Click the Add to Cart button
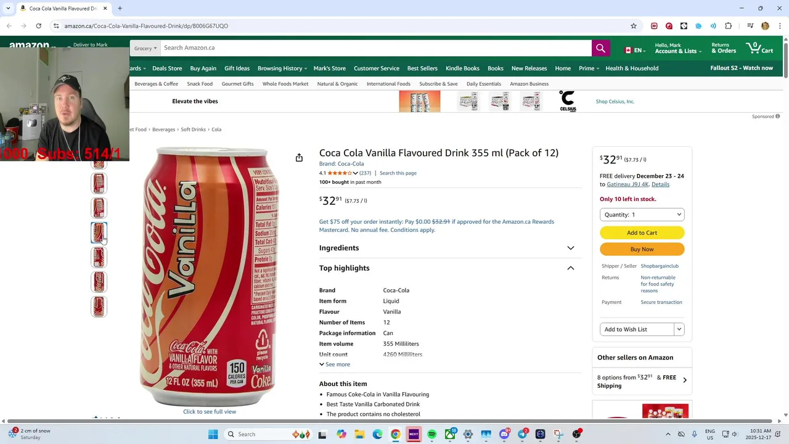Screen dimensions: 789x444 [x=642, y=232]
